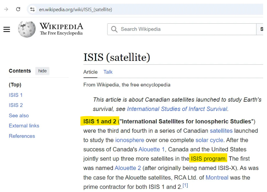The width and height of the screenshot is (267, 192).
Task: Click highlighted text ISIS 1 and 2
Action: (100, 121)
